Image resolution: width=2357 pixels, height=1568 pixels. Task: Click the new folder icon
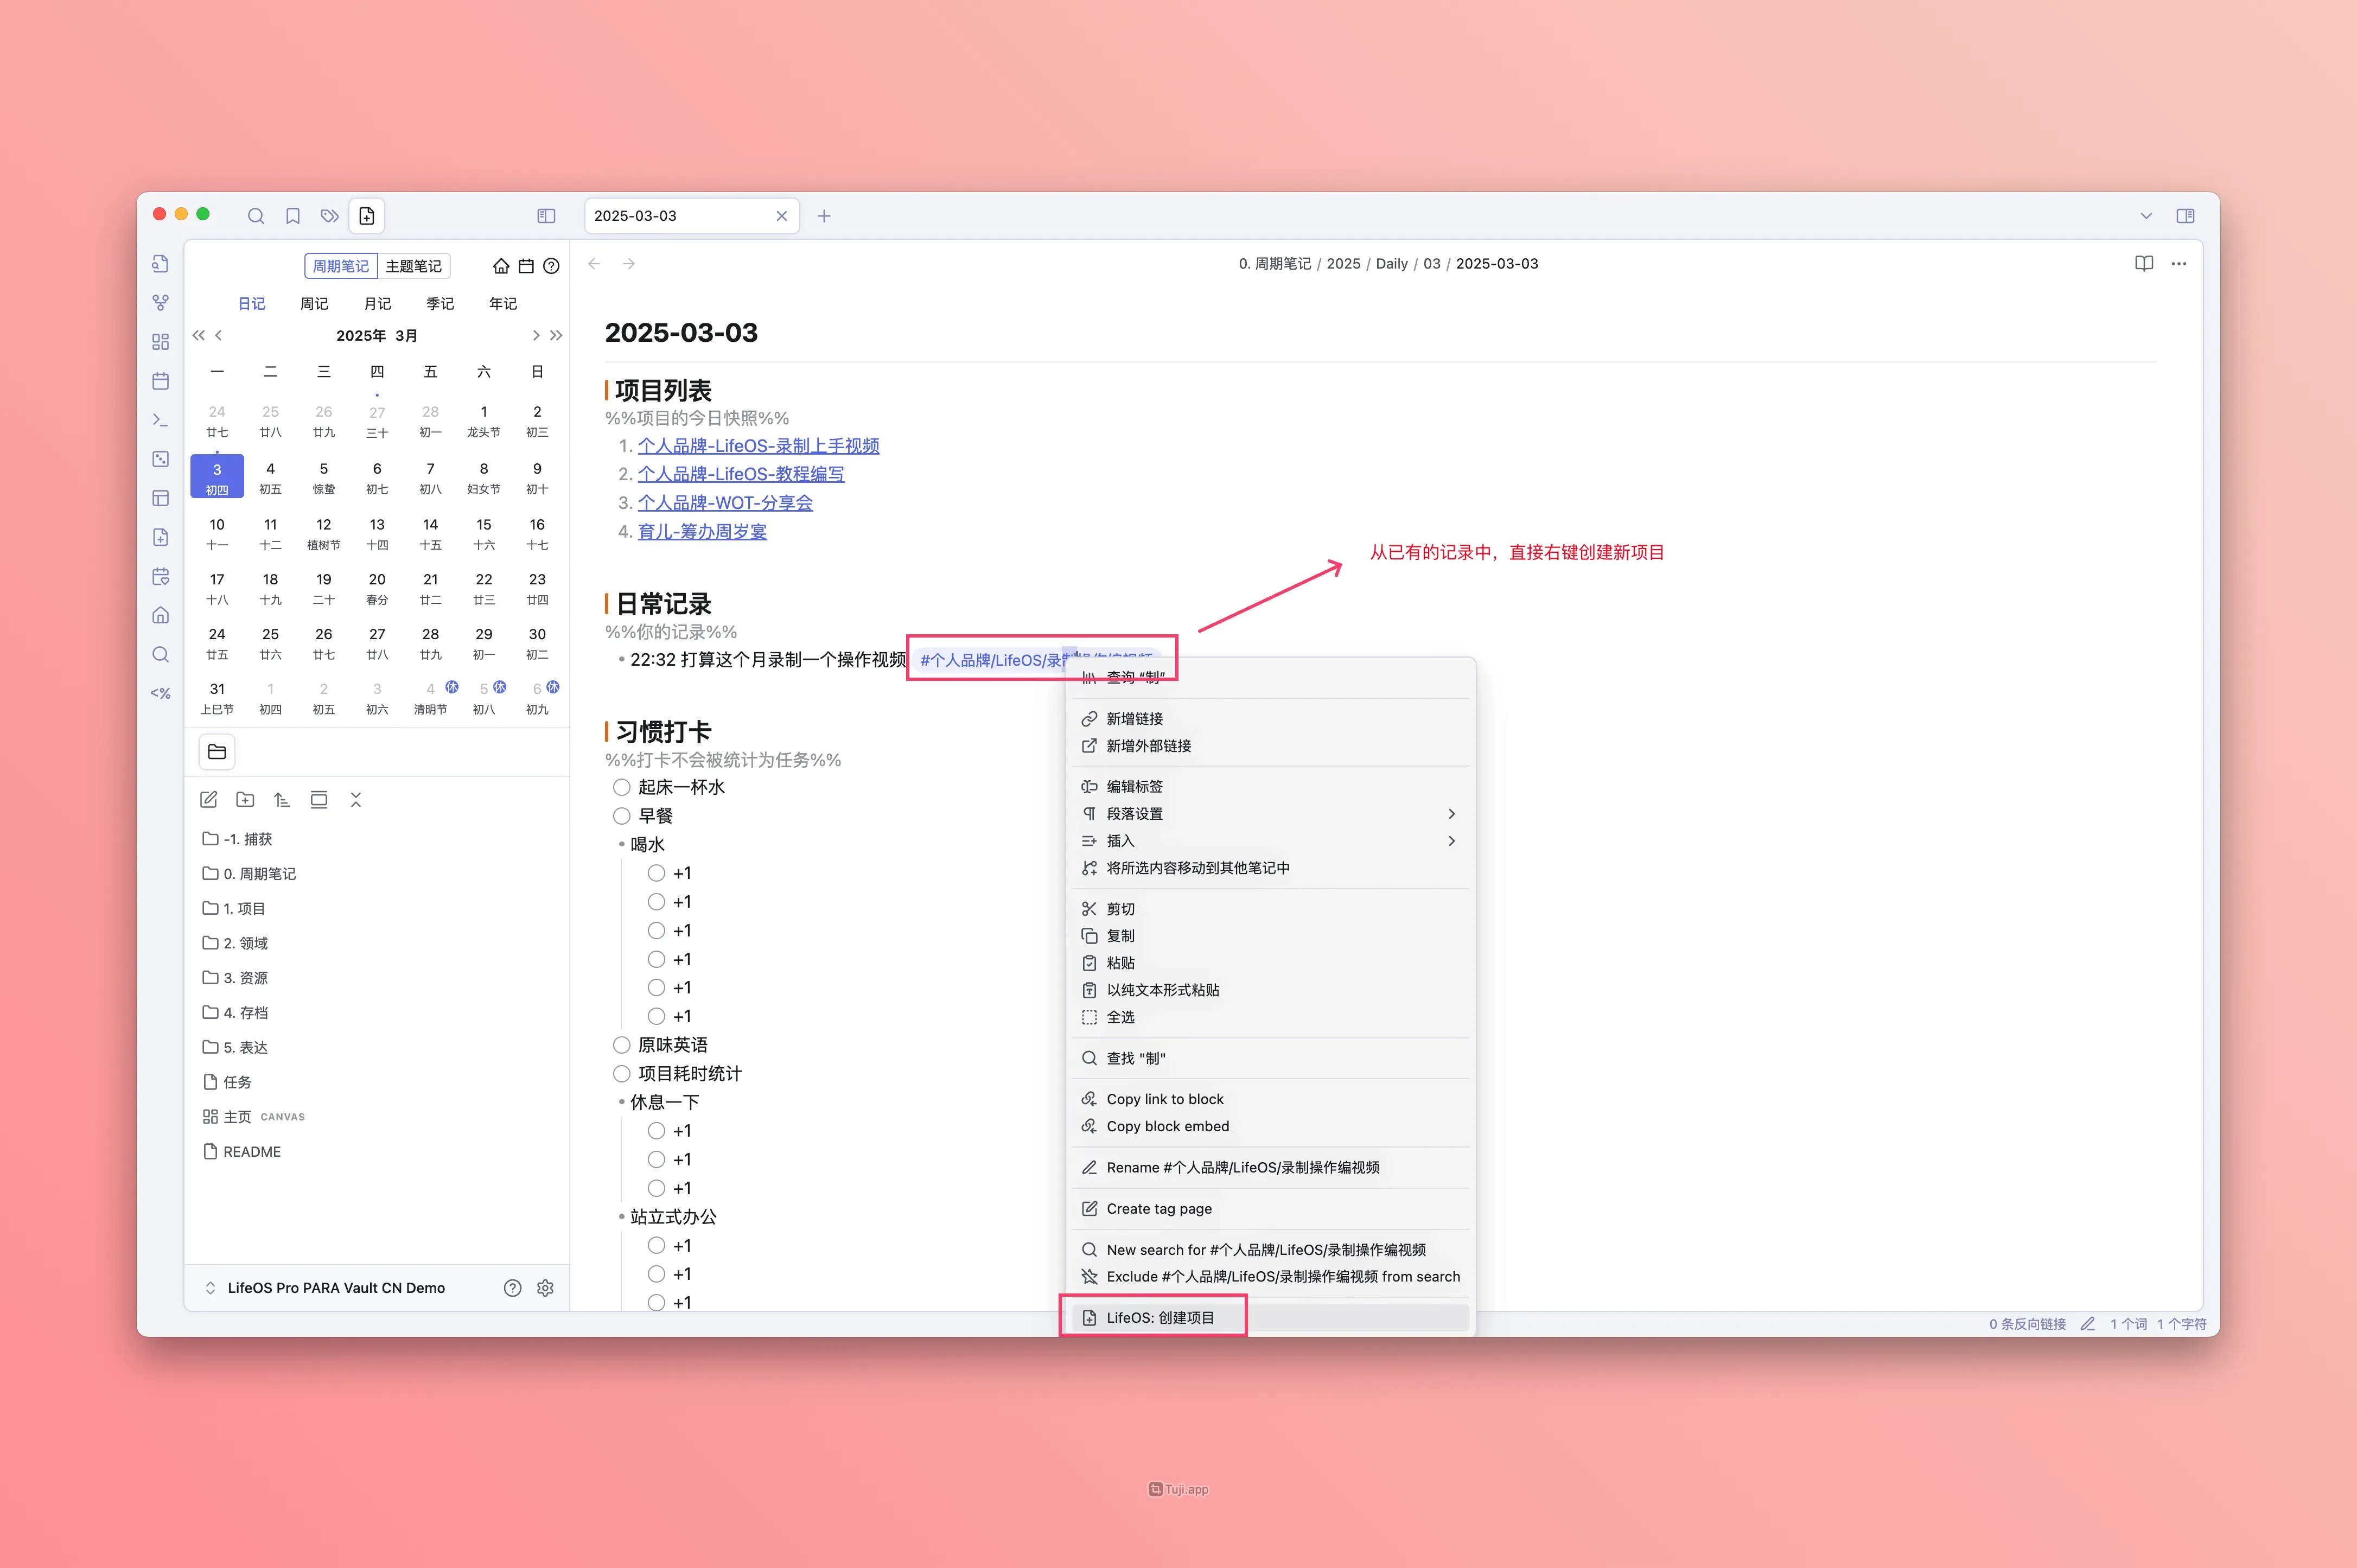[245, 800]
